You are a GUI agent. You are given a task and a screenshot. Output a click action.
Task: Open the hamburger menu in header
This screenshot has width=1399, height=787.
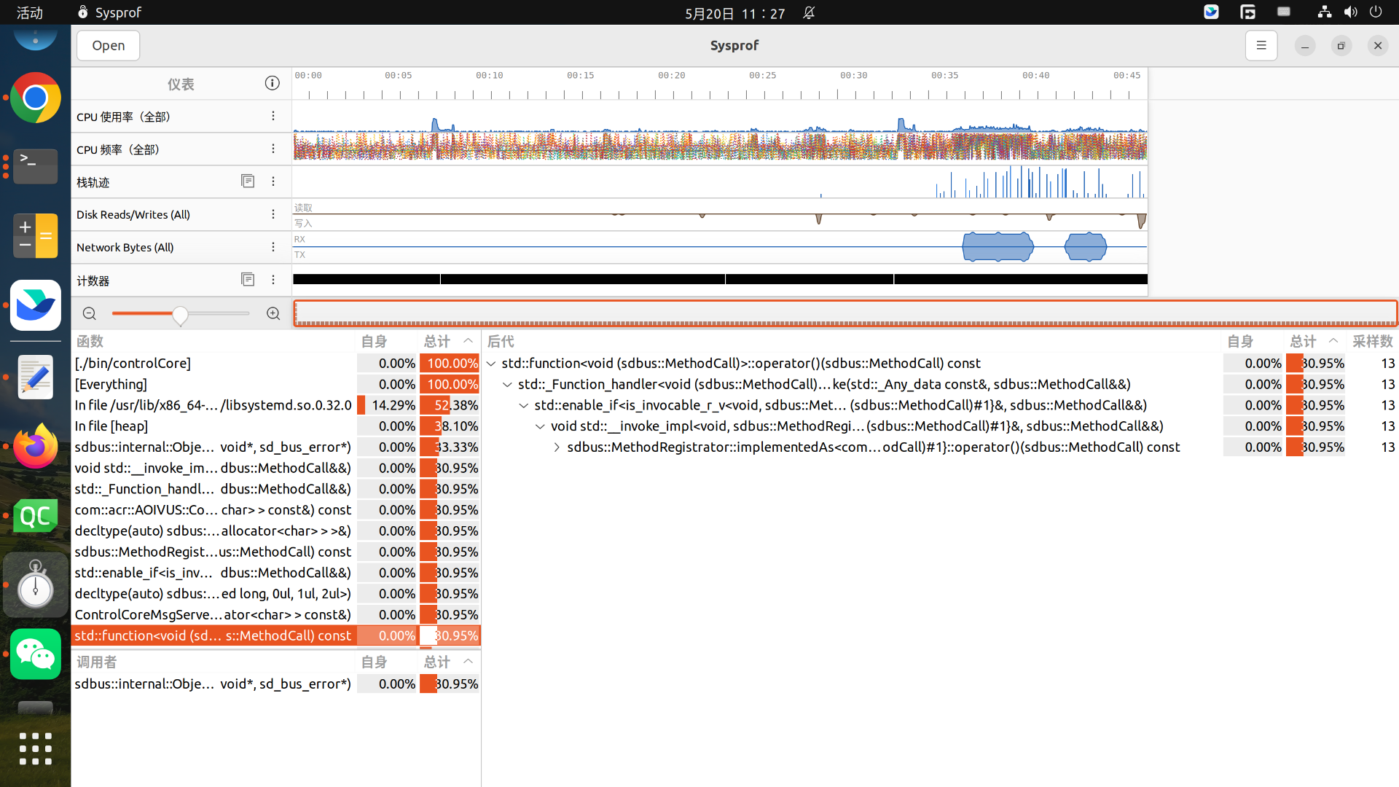[x=1261, y=45]
